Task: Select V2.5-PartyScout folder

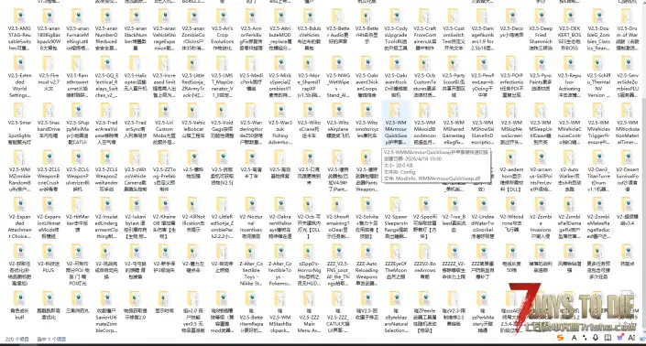Action: 454,77
